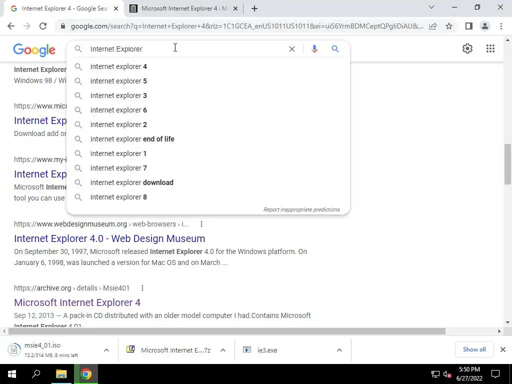
Task: Clear the Google search box text
Action: coord(292,49)
